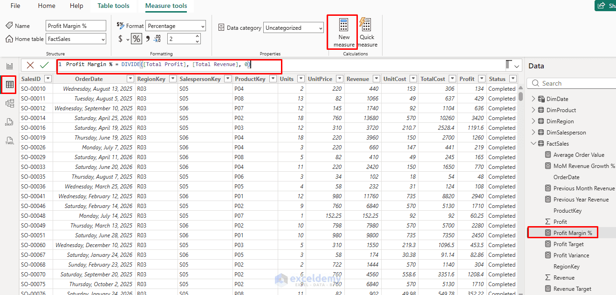Cancel the formula with X icon
Image resolution: width=616 pixels, height=295 pixels.
point(30,66)
